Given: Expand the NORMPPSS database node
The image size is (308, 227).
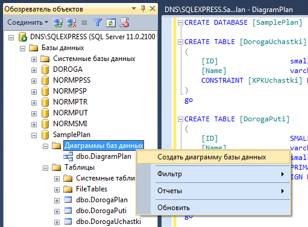Looking at the screenshot, I should pyautogui.click(x=34, y=81).
